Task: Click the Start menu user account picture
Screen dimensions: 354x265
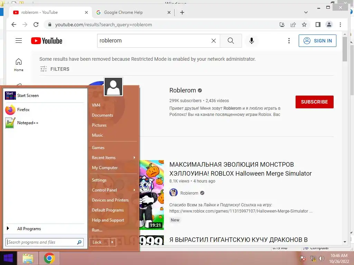Action: coord(113,87)
